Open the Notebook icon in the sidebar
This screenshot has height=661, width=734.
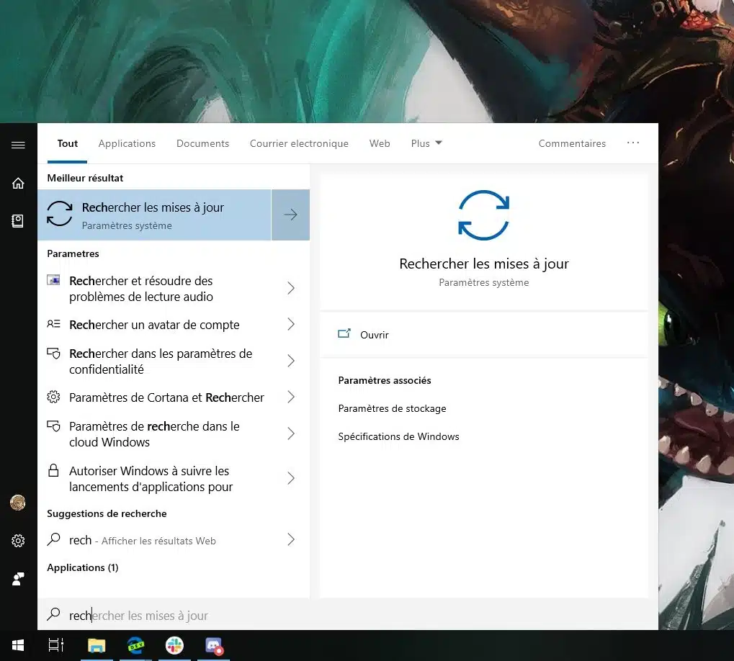click(x=18, y=221)
